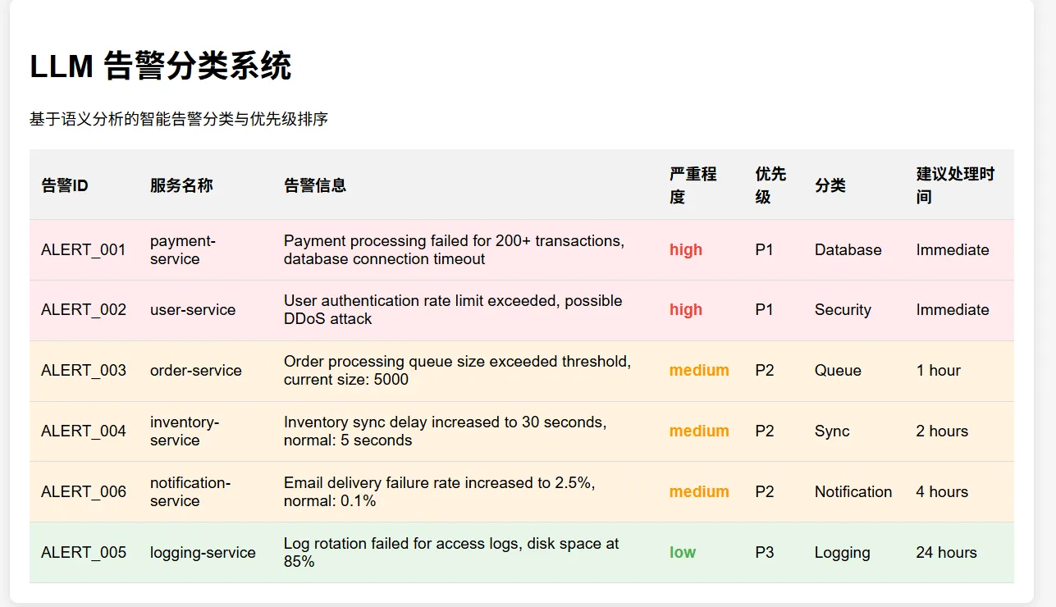Click the "严重程度" column header
Screen dimensions: 1056x607
point(693,185)
